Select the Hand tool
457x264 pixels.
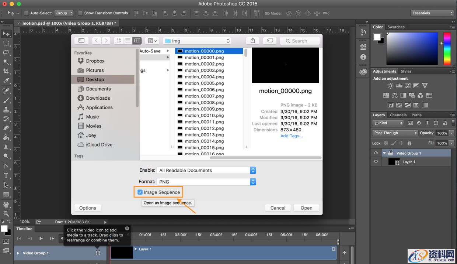6,204
